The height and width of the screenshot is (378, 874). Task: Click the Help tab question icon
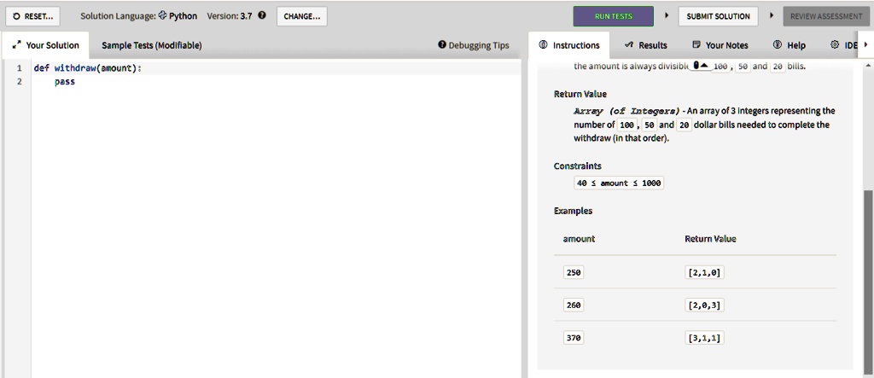pos(778,45)
